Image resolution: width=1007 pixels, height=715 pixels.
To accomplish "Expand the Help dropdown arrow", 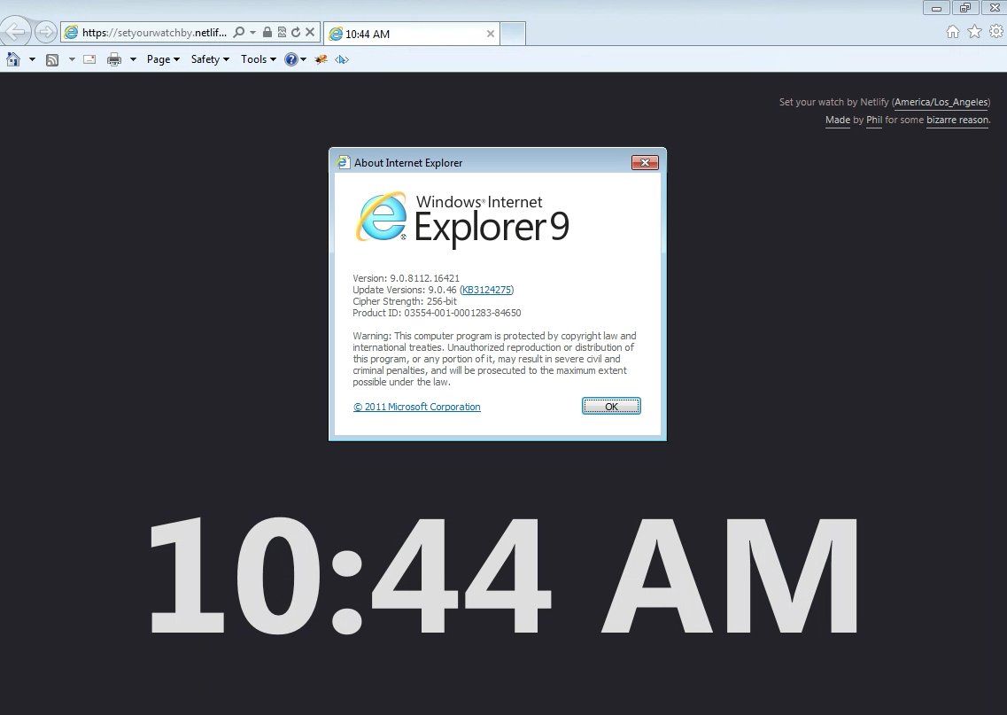I will (x=303, y=59).
